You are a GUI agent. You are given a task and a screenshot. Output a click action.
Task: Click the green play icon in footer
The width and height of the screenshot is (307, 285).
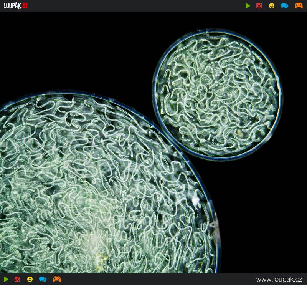[6, 279]
